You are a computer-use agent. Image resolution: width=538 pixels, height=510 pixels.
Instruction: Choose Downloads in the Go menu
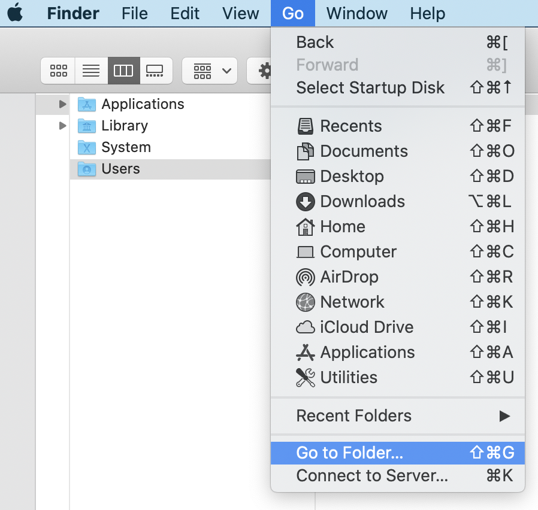pos(398,202)
